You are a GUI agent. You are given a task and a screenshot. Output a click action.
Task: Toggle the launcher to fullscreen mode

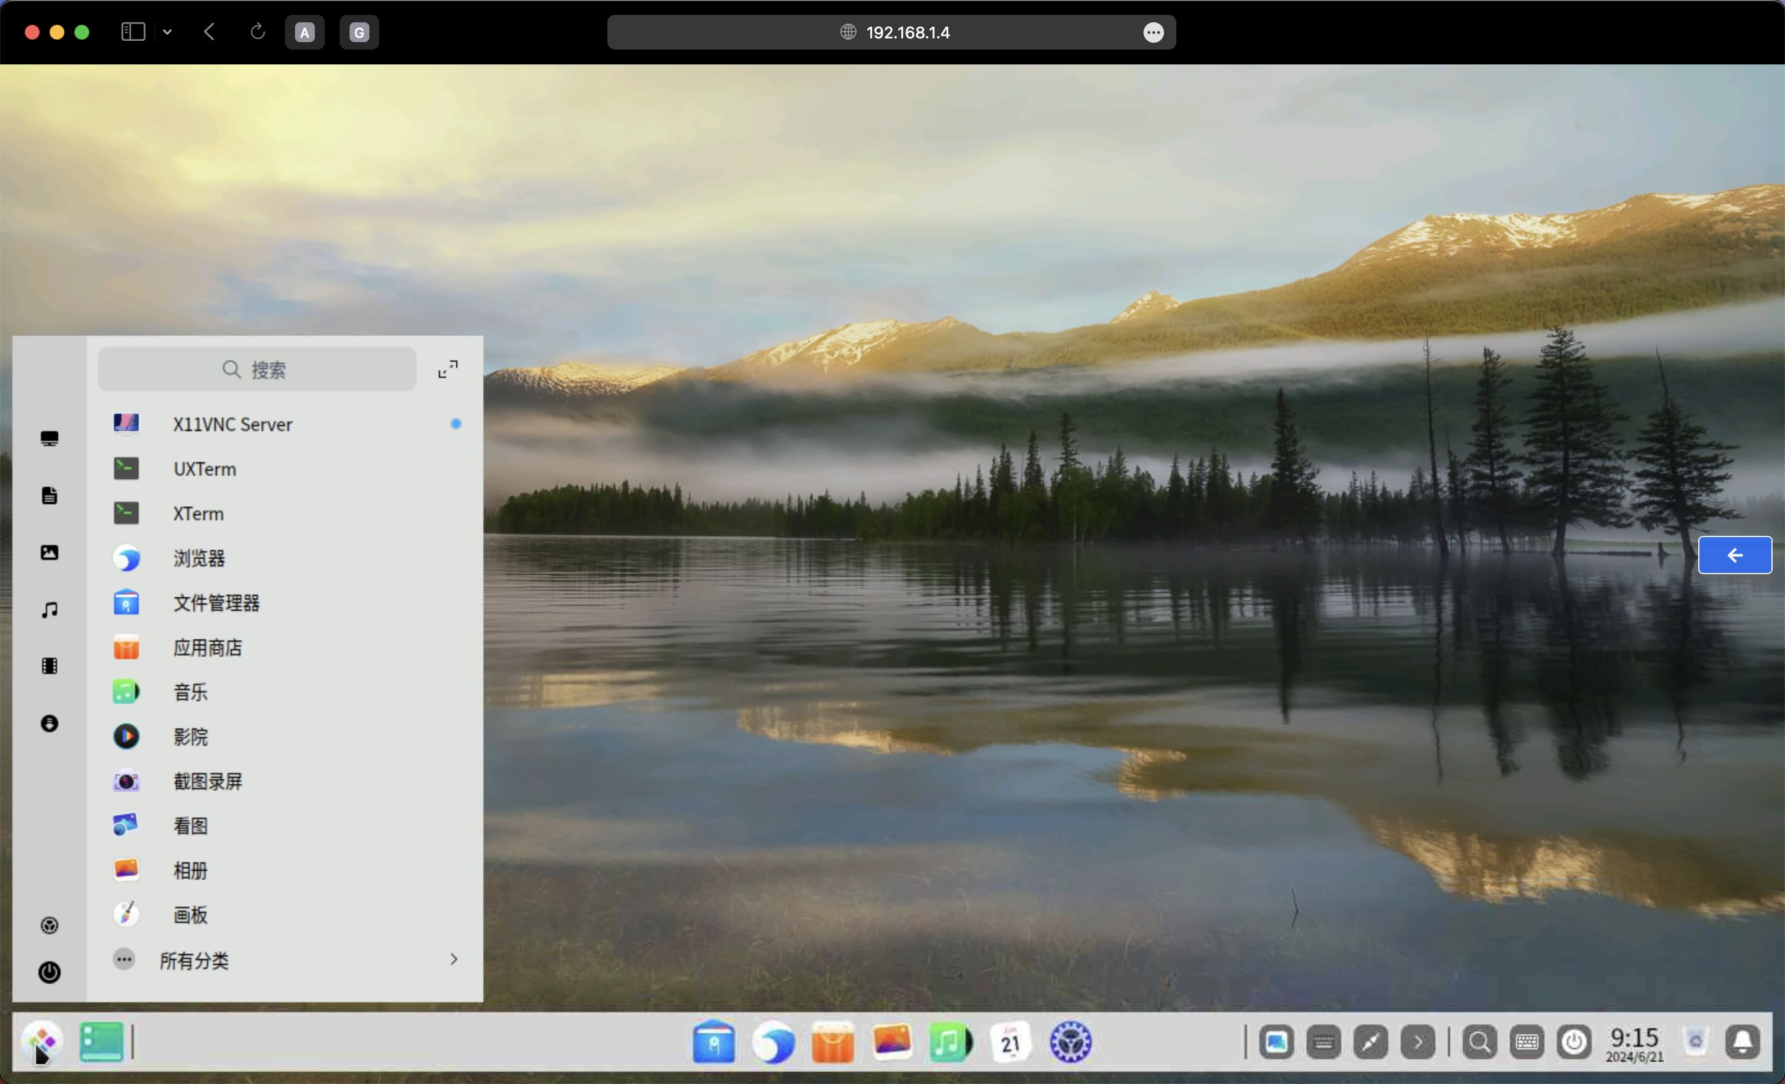tap(447, 369)
